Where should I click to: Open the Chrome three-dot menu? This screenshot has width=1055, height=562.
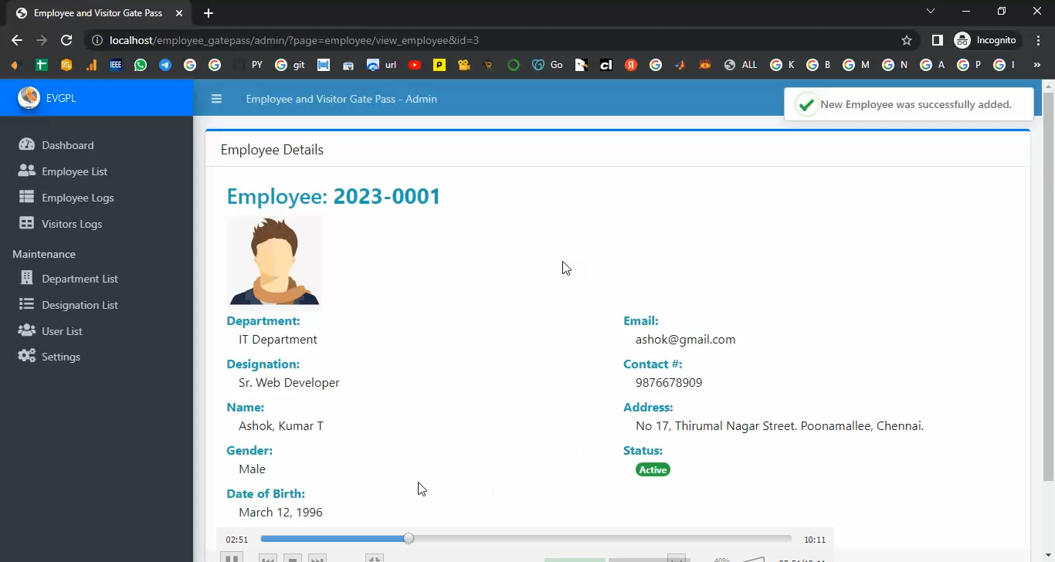point(1038,40)
